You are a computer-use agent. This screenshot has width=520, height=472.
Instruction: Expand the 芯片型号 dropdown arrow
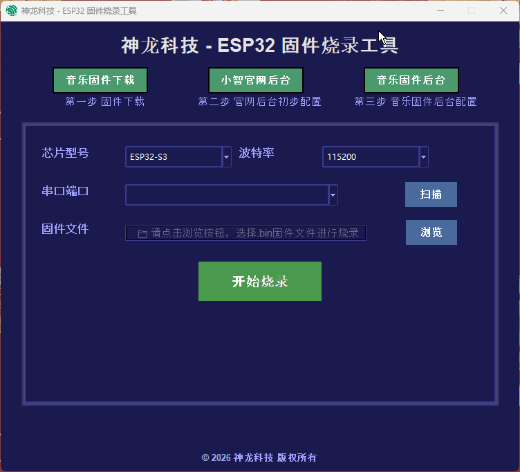(x=227, y=156)
